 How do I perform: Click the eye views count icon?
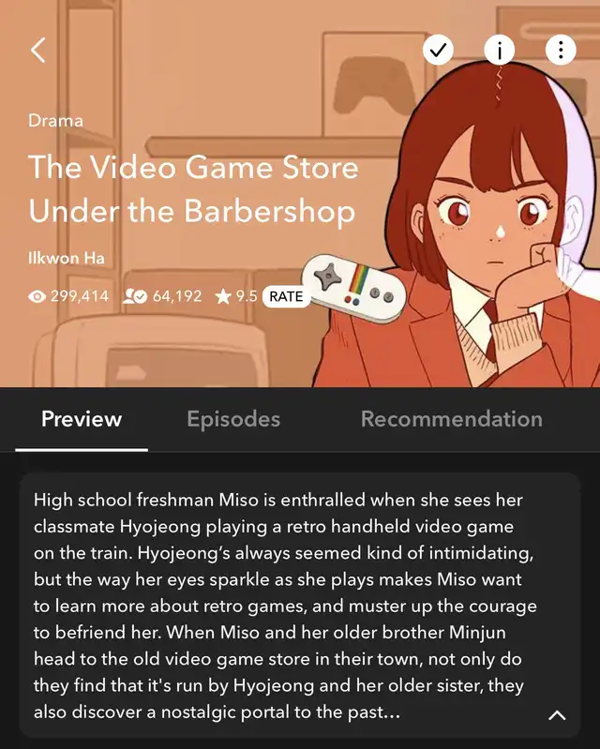click(37, 296)
